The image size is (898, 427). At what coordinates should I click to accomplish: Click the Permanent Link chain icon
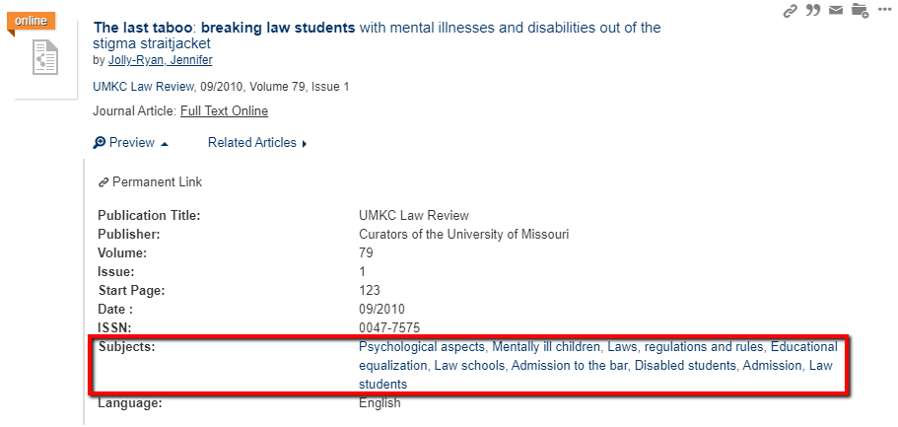tap(104, 182)
